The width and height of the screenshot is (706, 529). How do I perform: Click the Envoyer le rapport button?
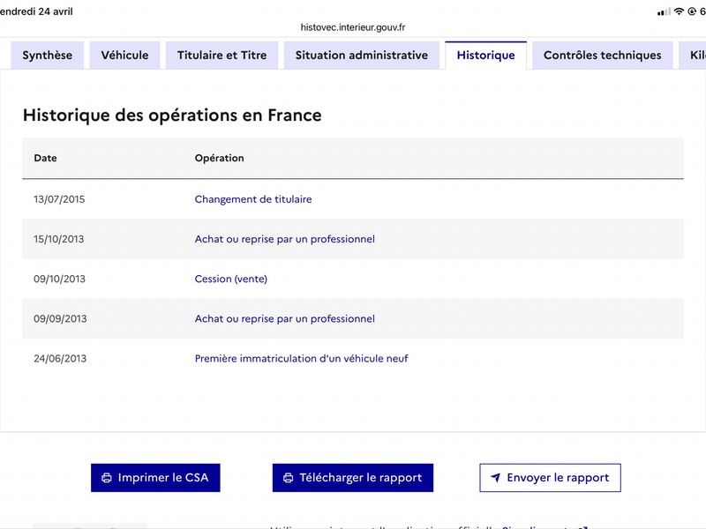pyautogui.click(x=550, y=478)
